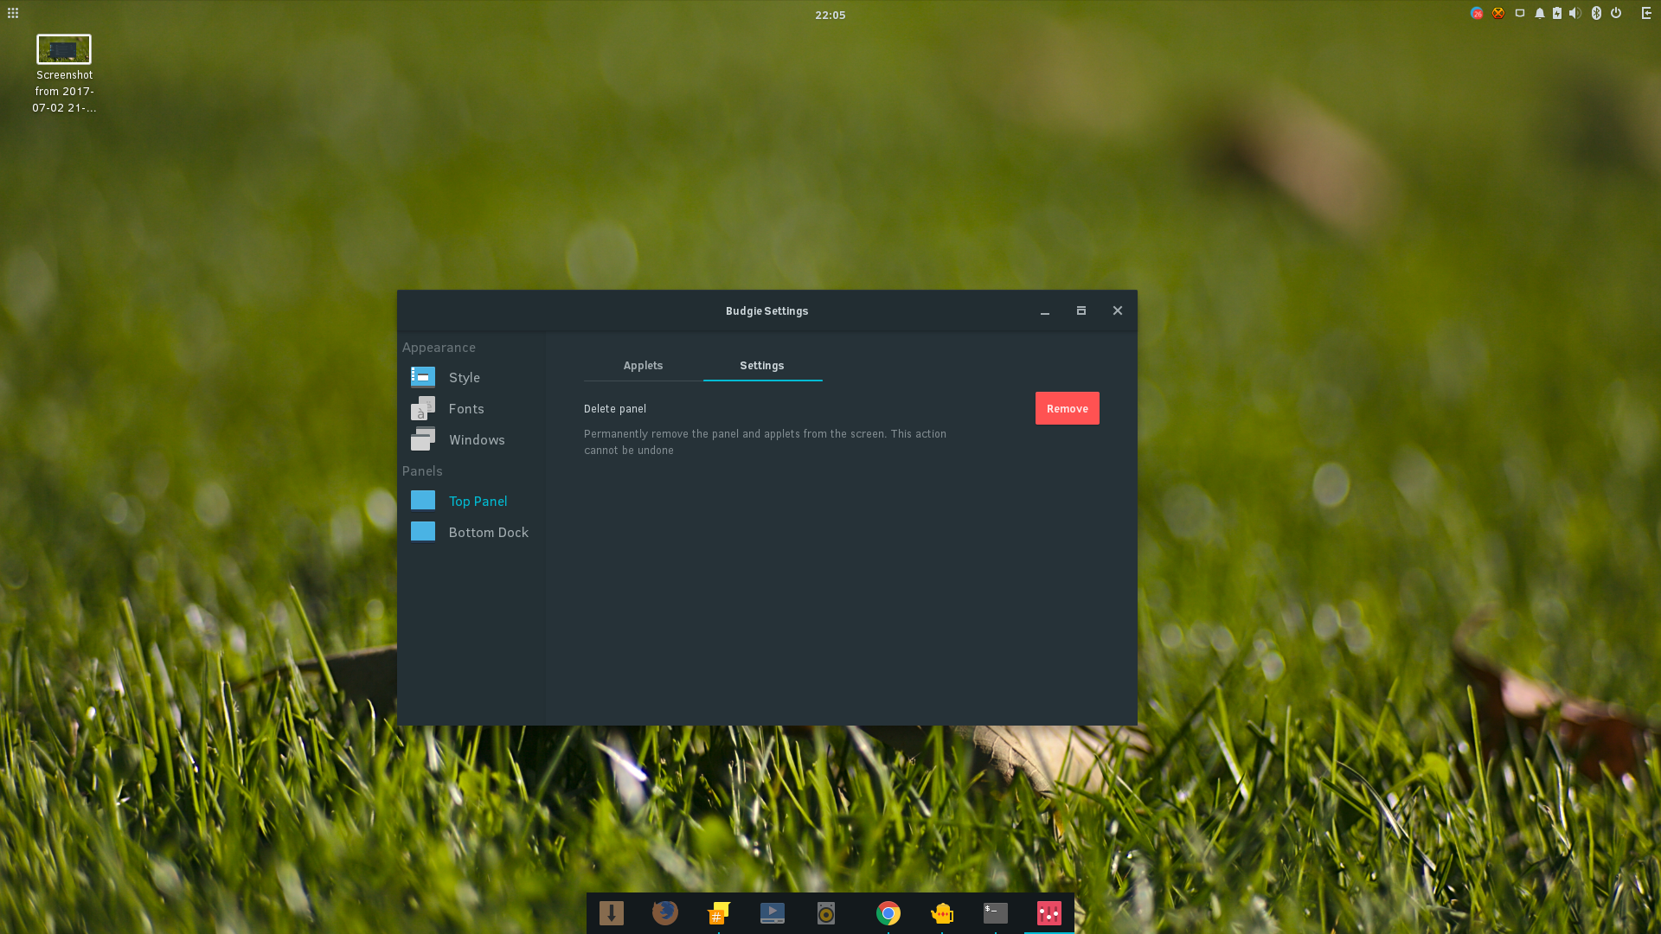Click 'Screenshot from 2017-07-02' file name
1661x934 pixels.
64,92
